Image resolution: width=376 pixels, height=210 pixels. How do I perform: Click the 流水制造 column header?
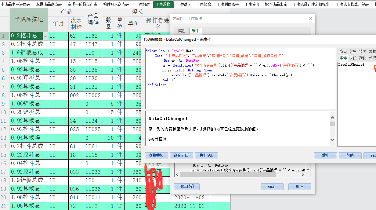pos(76,23)
